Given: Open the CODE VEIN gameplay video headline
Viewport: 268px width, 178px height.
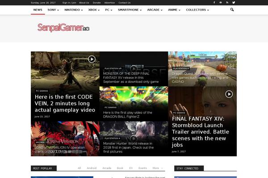Looking at the screenshot, I should tap(65, 103).
